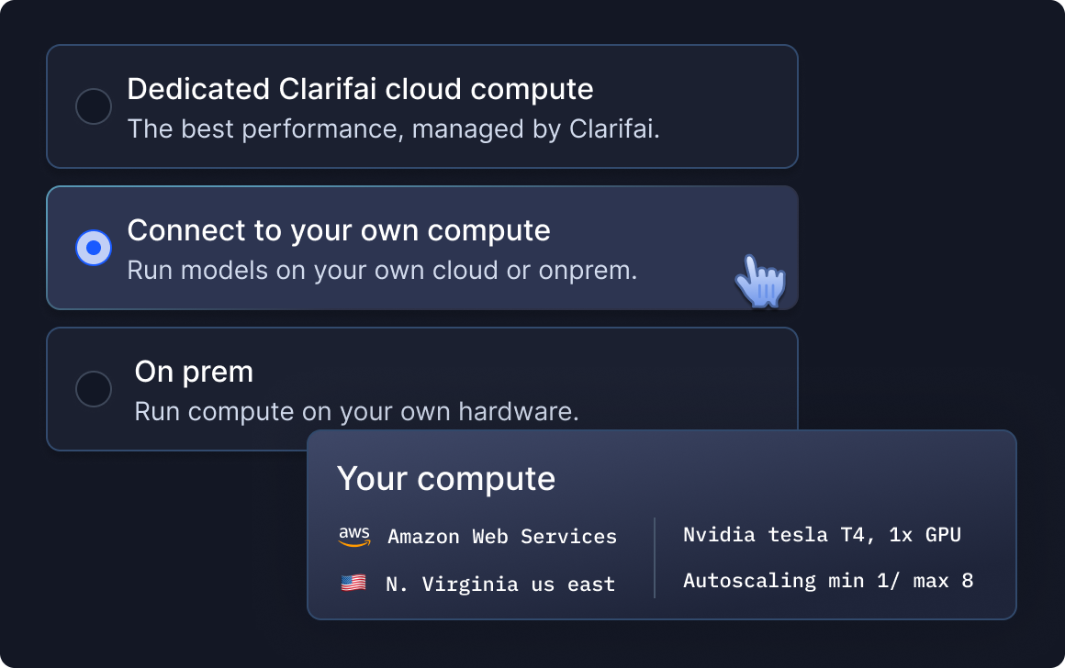Choose the On prem radio option
Image resolution: width=1065 pixels, height=668 pixels.
(x=93, y=389)
